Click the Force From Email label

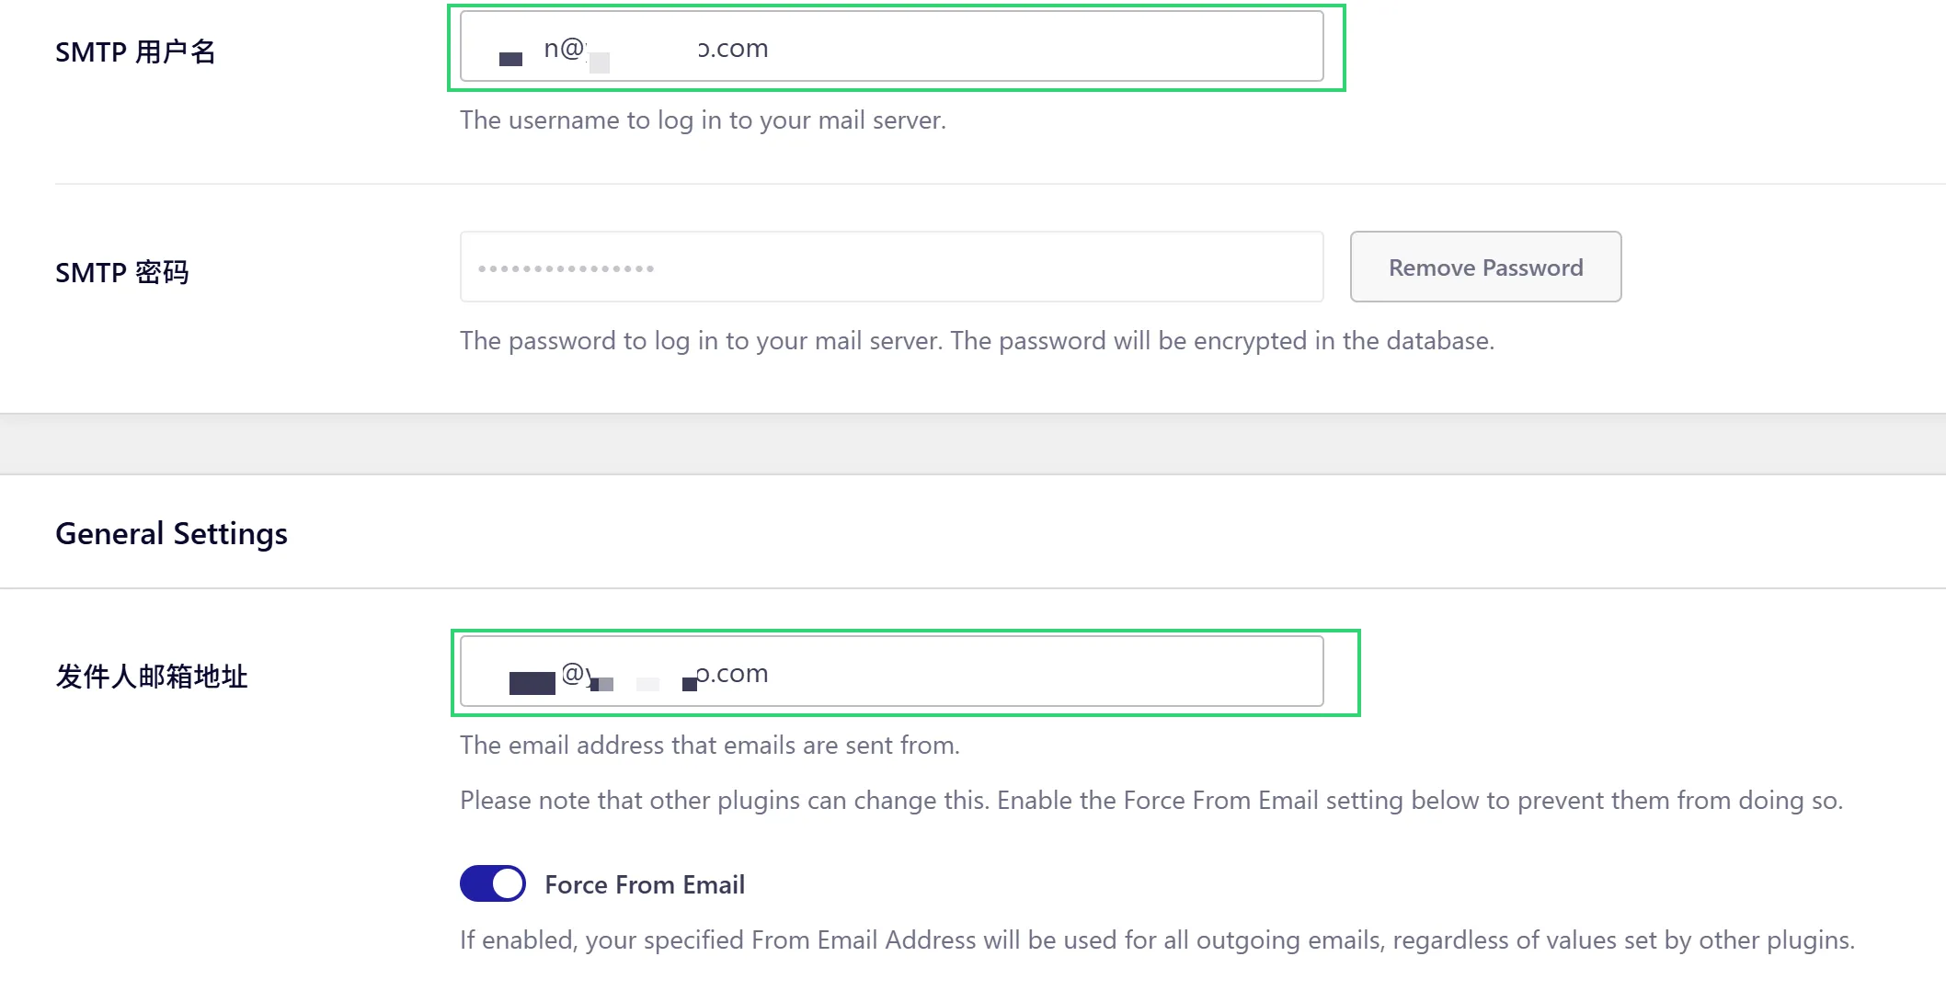[645, 884]
